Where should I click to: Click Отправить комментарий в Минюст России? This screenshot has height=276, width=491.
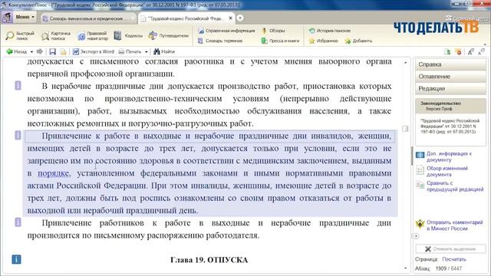tap(454, 225)
